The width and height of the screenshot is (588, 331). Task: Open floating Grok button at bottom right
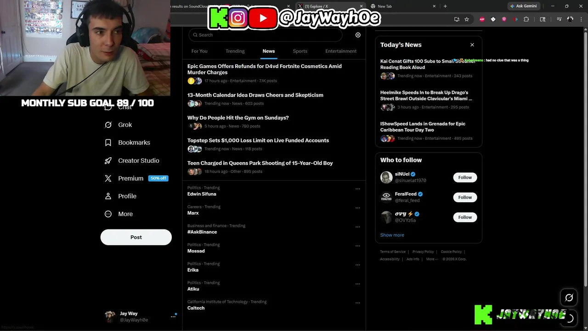(x=569, y=298)
